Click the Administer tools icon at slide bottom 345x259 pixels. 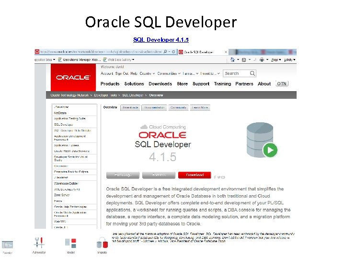tap(39, 243)
